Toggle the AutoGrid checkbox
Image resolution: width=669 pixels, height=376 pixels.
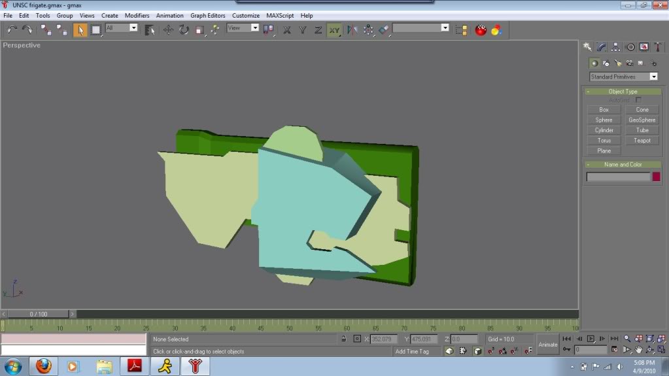[638, 100]
